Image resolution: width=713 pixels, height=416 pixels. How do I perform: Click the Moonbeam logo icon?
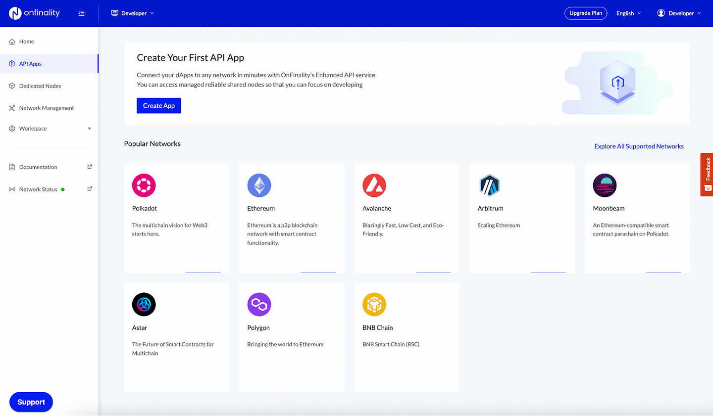[x=605, y=185]
